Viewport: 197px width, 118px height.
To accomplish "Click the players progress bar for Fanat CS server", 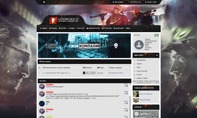I will [x=89, y=73].
